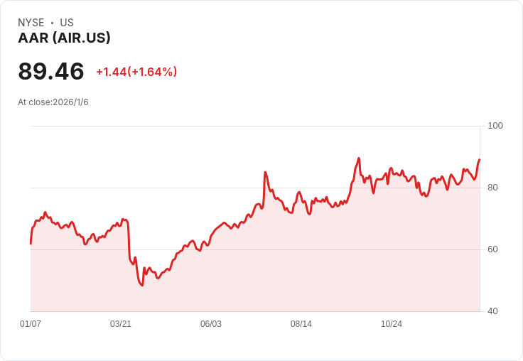Click the NYSE exchange label
The width and height of the screenshot is (523, 361).
pos(31,23)
